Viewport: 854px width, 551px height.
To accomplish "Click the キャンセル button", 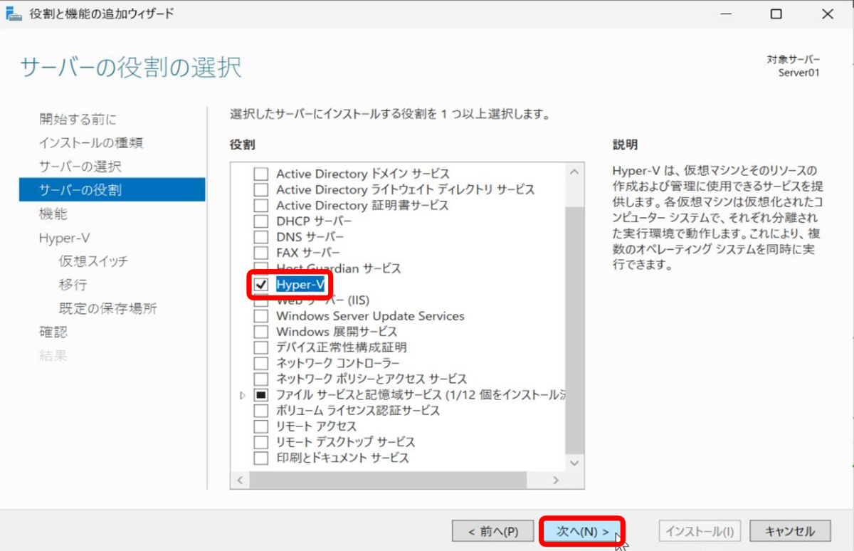I will (790, 531).
